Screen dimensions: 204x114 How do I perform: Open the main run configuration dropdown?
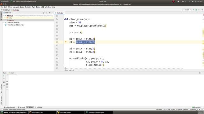pos(187,10)
